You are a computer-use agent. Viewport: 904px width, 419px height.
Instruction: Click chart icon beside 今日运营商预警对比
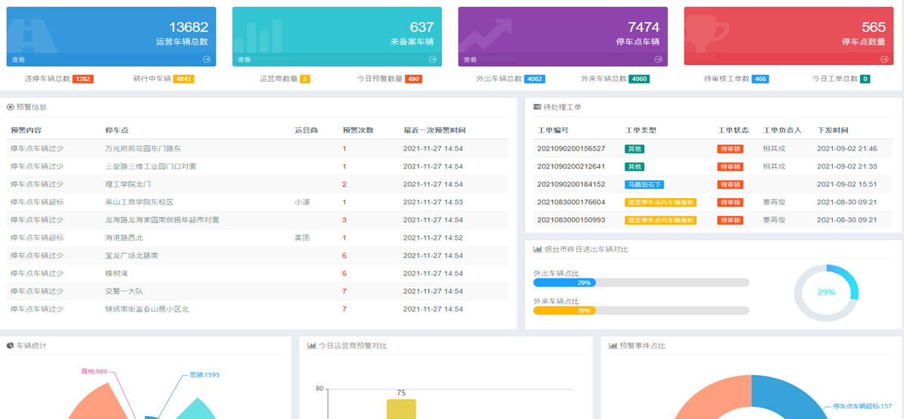point(312,346)
